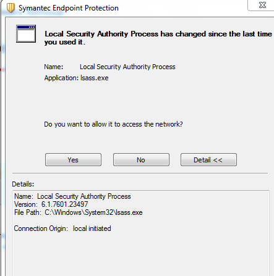Deny network access with the No button

pyautogui.click(x=141, y=160)
